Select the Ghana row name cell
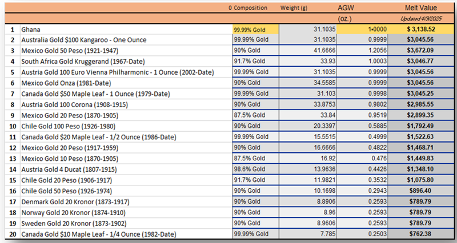457x243 pixels. pyautogui.click(x=126, y=30)
